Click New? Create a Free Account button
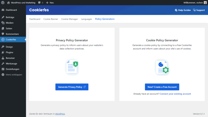 coord(162,87)
